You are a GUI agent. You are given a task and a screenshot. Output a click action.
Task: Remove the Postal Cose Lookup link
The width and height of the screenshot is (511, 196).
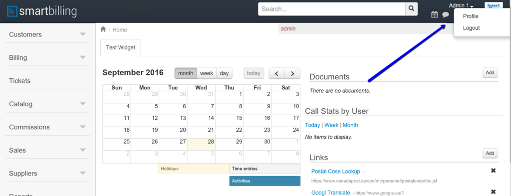(x=493, y=171)
